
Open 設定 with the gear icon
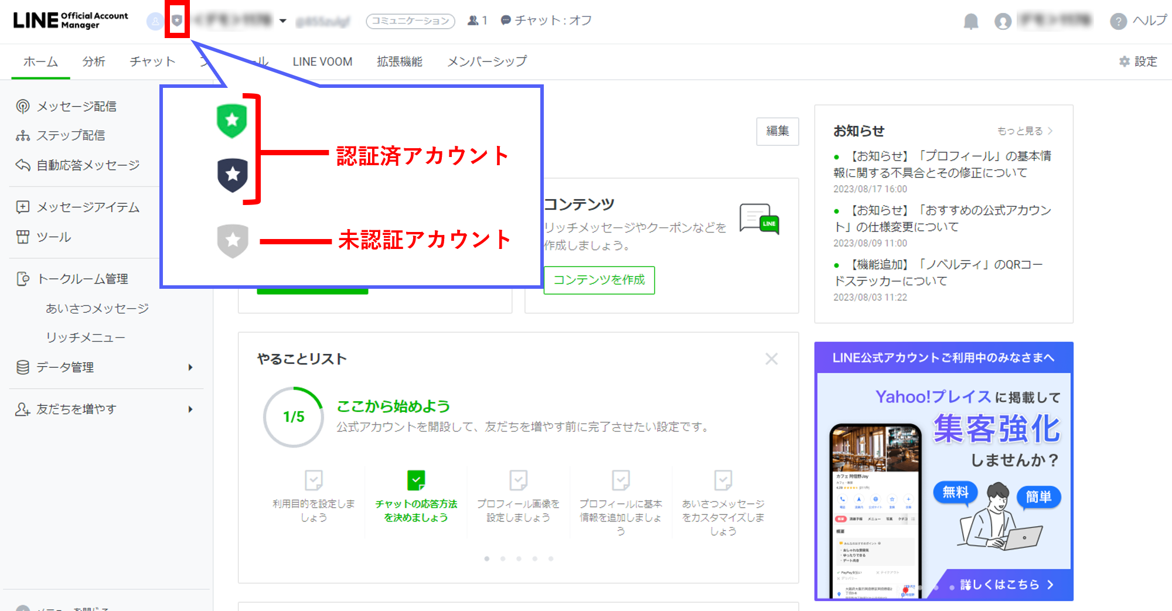pyautogui.click(x=1138, y=62)
